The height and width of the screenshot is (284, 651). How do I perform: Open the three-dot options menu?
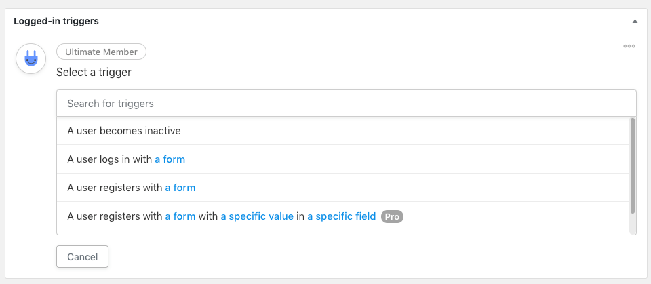click(x=629, y=46)
